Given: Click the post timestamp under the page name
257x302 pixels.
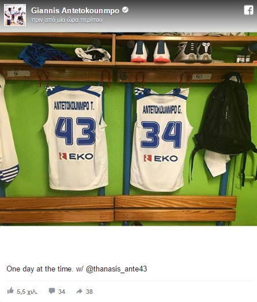Looking at the screenshot, I should pyautogui.click(x=67, y=20).
